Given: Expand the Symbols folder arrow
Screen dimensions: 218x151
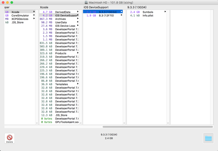Looking at the screenshot, I should (x=165, y=12).
